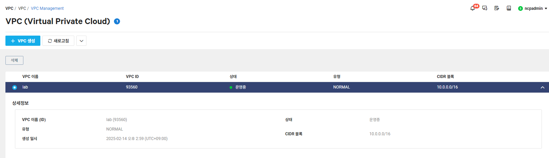The height and width of the screenshot is (158, 549).
Task: Open the user guide book icon
Action: (x=509, y=8)
